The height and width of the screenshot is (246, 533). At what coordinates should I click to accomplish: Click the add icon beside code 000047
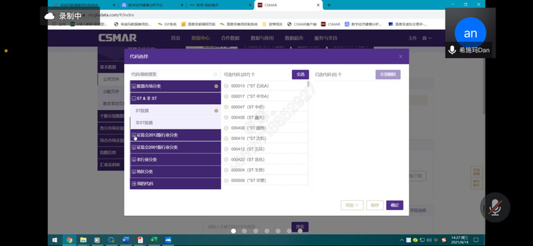click(226, 107)
